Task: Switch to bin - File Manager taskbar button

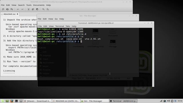Action: 95,101
